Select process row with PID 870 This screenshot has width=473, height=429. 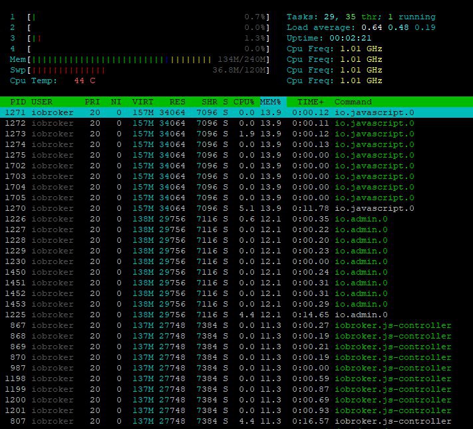237,357
